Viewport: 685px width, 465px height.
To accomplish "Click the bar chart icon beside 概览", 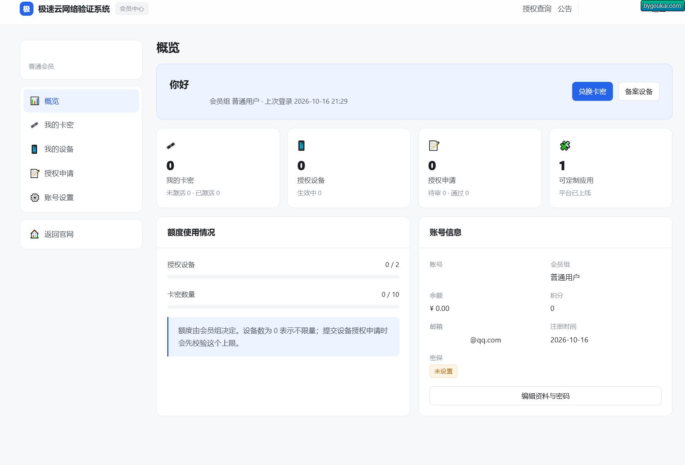I will [35, 101].
